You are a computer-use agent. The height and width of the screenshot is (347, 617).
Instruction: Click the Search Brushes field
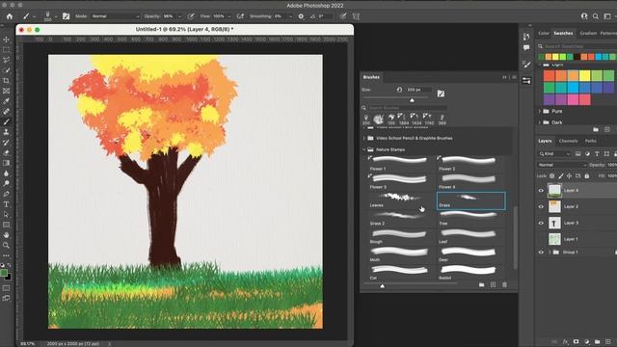coord(407,107)
